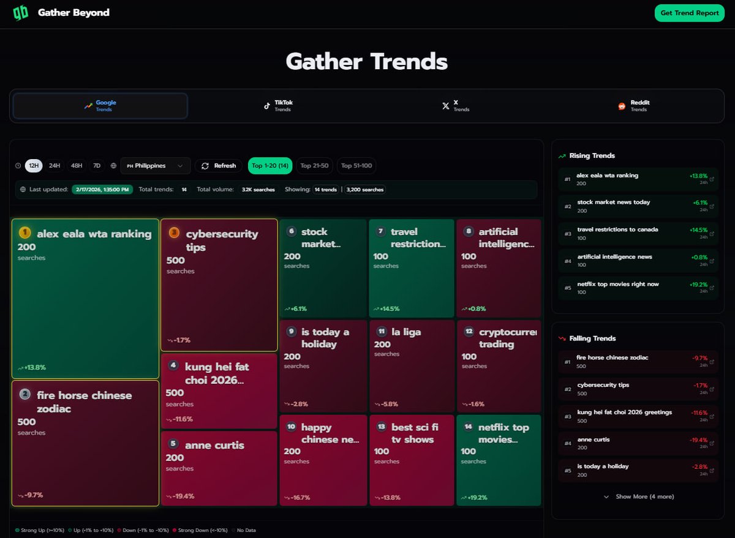Select the Top 51-100 filter
Screen dimensions: 735x538
point(356,166)
